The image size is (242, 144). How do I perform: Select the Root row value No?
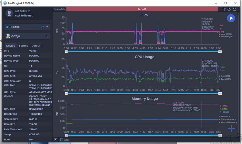(31, 139)
